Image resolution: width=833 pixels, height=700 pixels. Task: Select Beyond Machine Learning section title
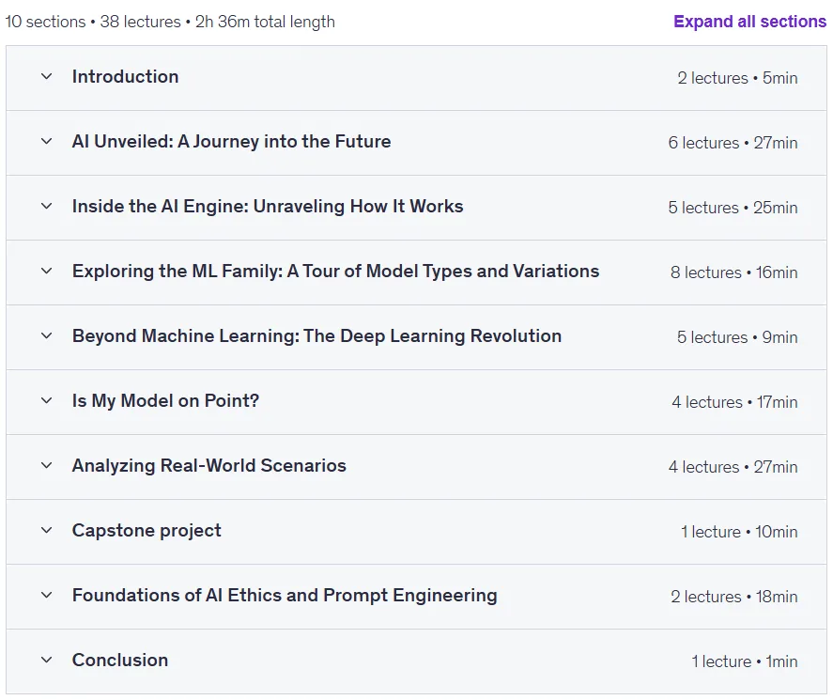(x=316, y=336)
